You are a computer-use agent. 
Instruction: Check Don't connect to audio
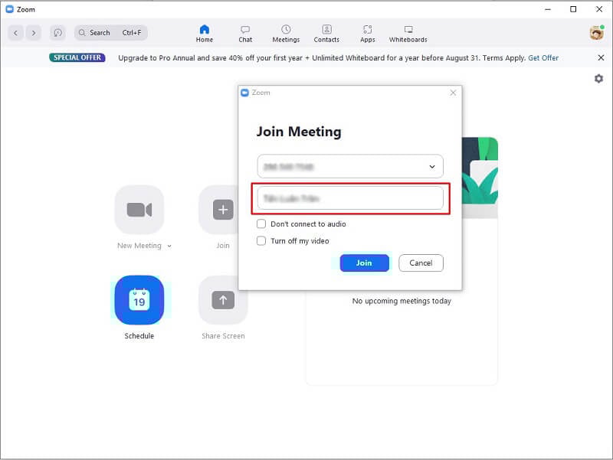(261, 223)
